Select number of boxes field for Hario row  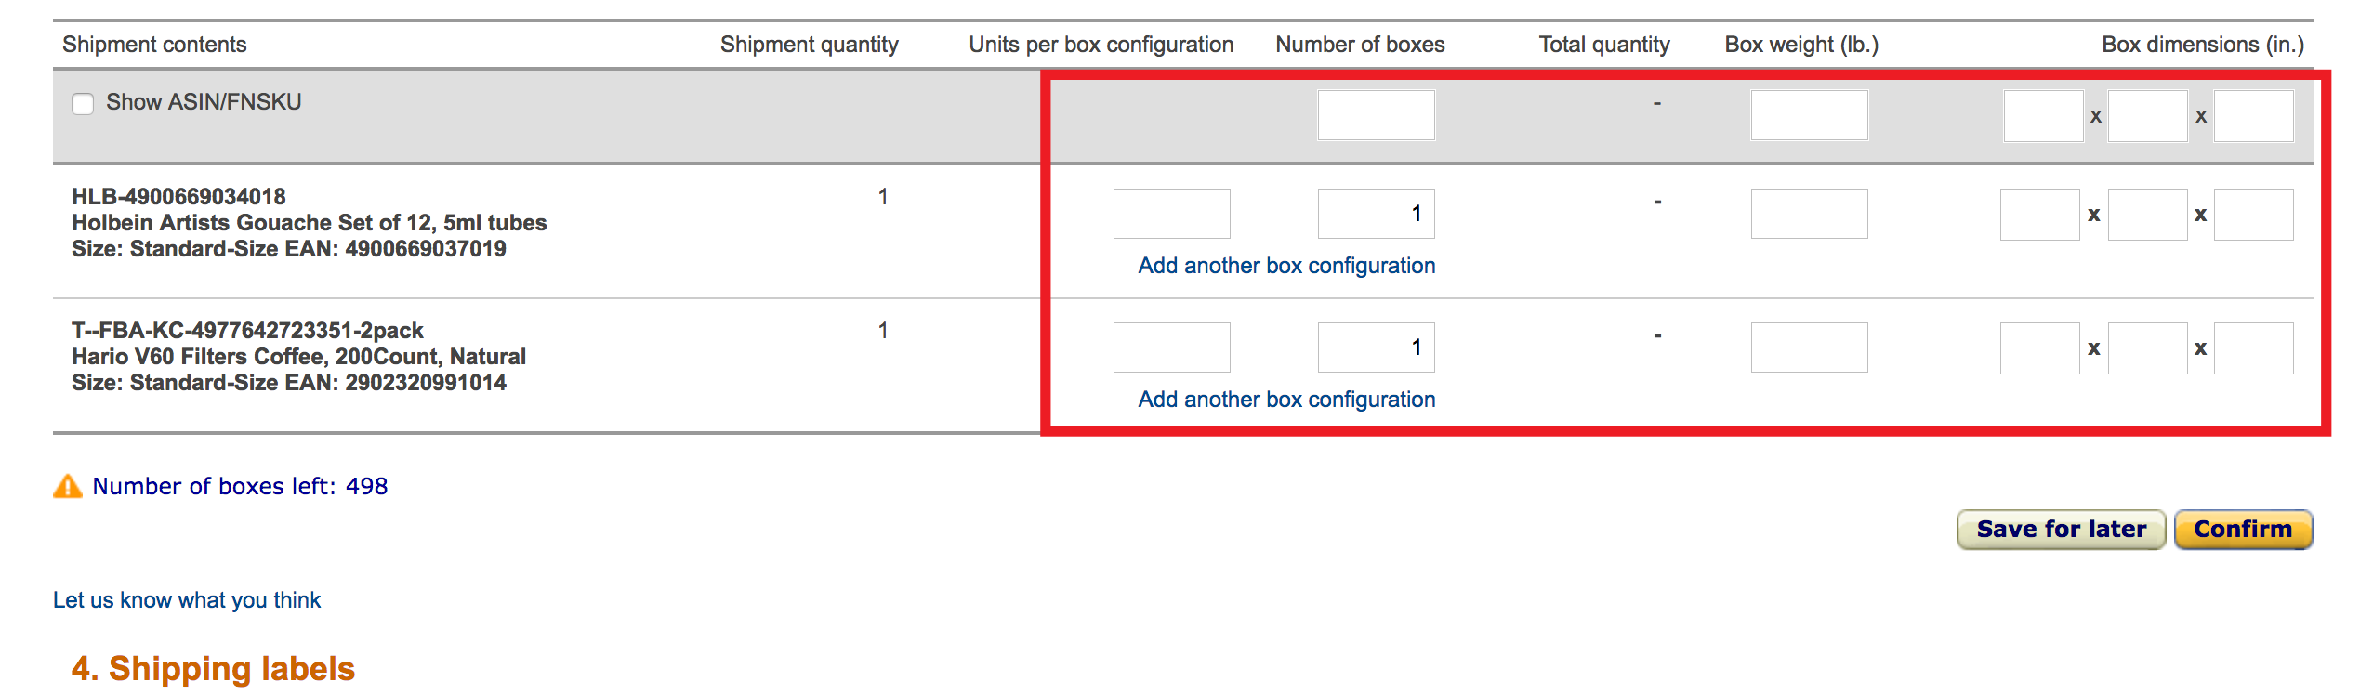pos(1377,347)
